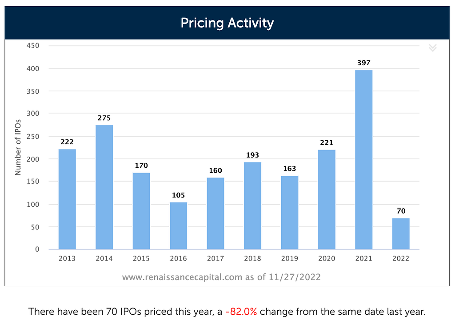Click the 2014 bar labeled 275
The image size is (455, 328).
(x=104, y=187)
